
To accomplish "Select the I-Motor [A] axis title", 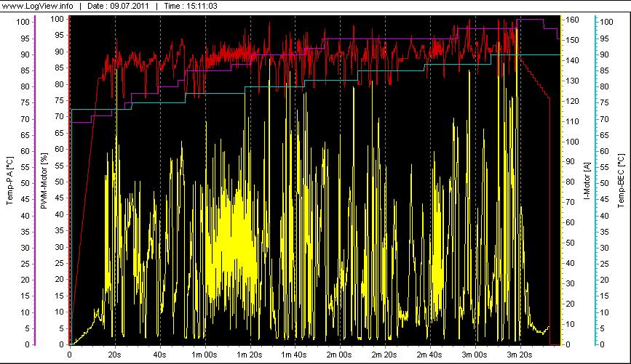I will [587, 181].
